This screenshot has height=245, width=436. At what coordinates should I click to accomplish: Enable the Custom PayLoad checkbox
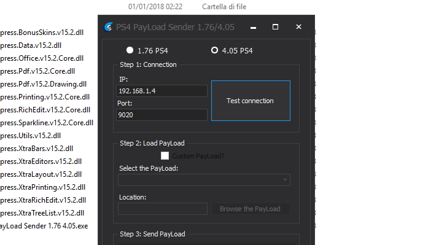165,156
